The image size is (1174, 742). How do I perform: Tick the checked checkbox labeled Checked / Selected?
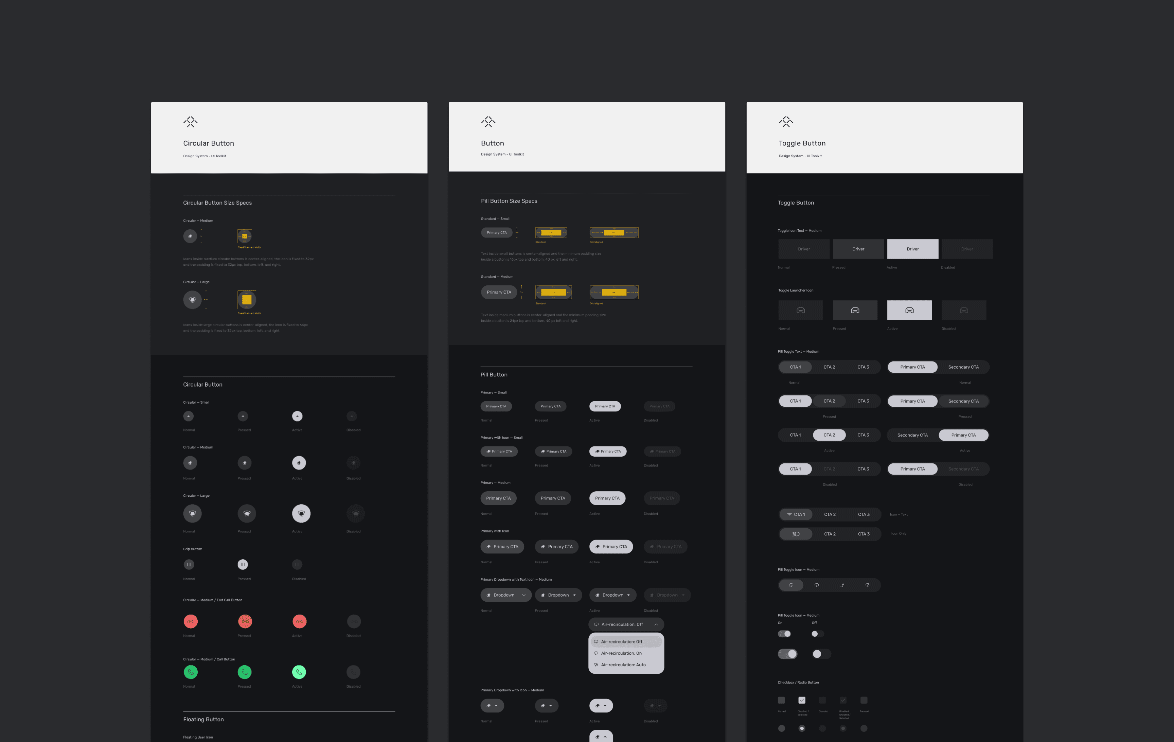tap(801, 700)
